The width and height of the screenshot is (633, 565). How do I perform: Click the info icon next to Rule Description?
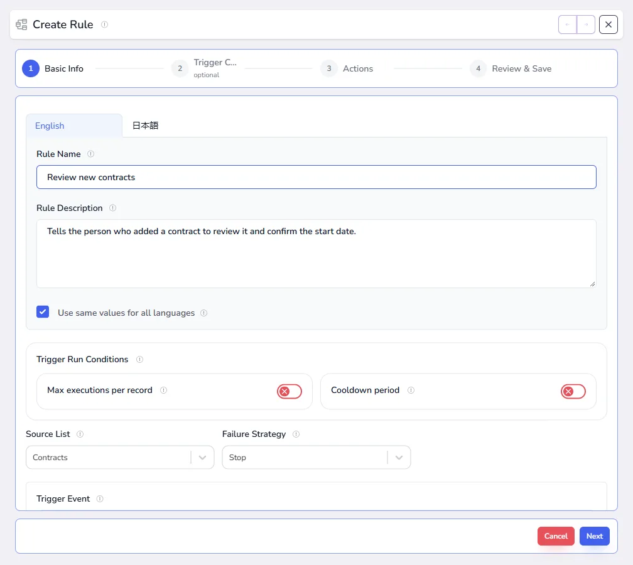point(112,208)
